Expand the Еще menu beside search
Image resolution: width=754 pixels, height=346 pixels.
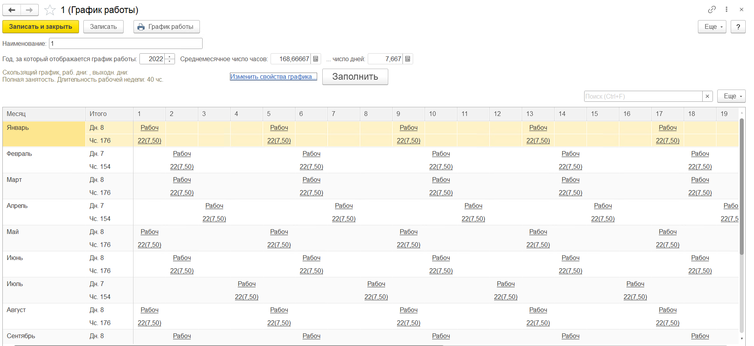[731, 96]
